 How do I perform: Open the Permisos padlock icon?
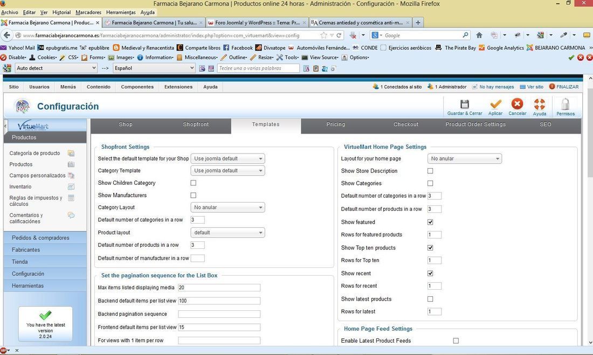(x=566, y=104)
